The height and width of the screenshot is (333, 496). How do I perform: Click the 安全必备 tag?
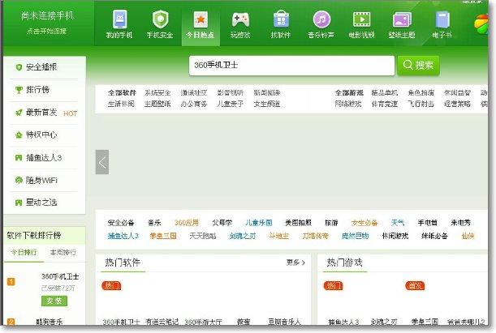pos(121,223)
